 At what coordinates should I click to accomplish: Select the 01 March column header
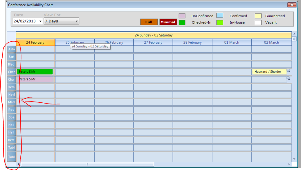[232, 42]
